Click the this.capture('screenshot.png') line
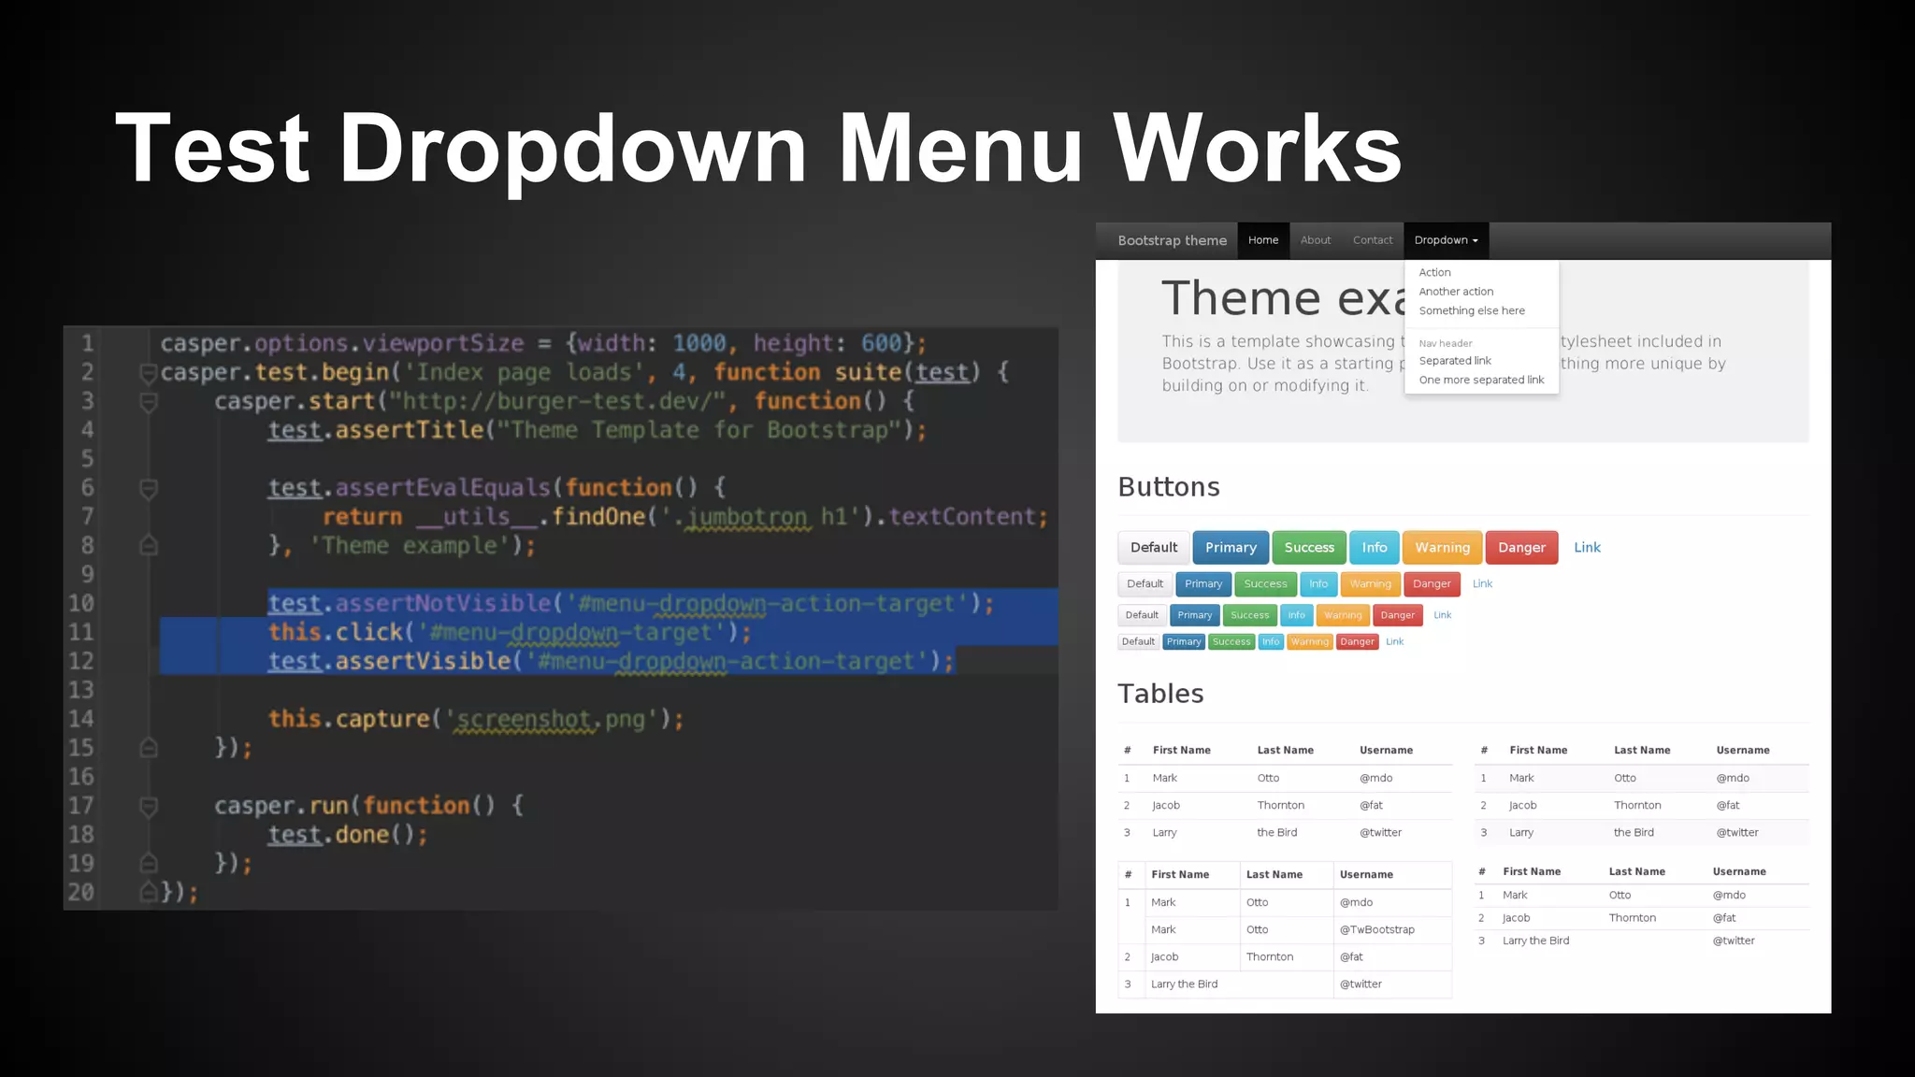The width and height of the screenshot is (1915, 1077). coord(476,719)
